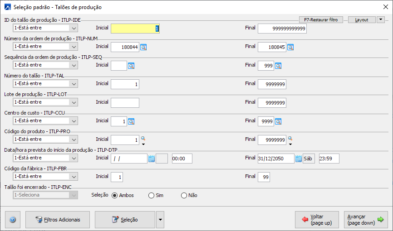Open ITLP-IDE condition dropdown

click(x=74, y=28)
